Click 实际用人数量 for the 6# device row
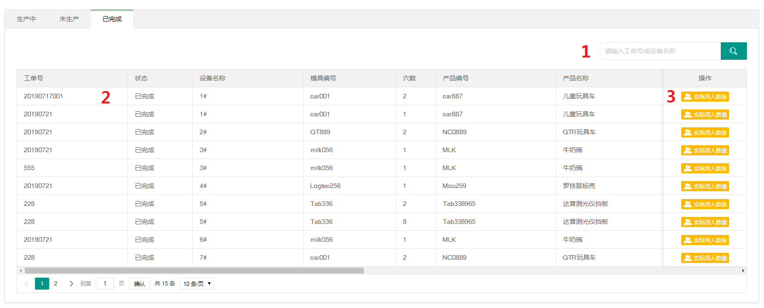764x308 pixels. click(705, 240)
